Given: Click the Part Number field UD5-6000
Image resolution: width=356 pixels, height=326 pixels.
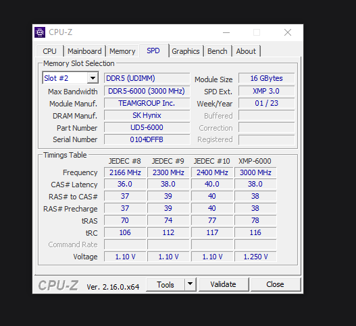Looking at the screenshot, I should [x=147, y=127].
